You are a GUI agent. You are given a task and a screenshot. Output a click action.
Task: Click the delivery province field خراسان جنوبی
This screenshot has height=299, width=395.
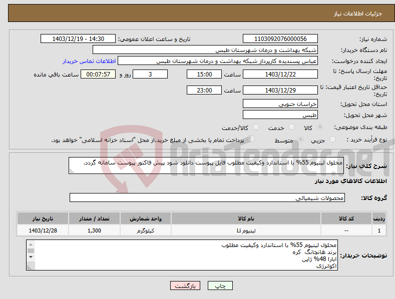tap(280, 103)
